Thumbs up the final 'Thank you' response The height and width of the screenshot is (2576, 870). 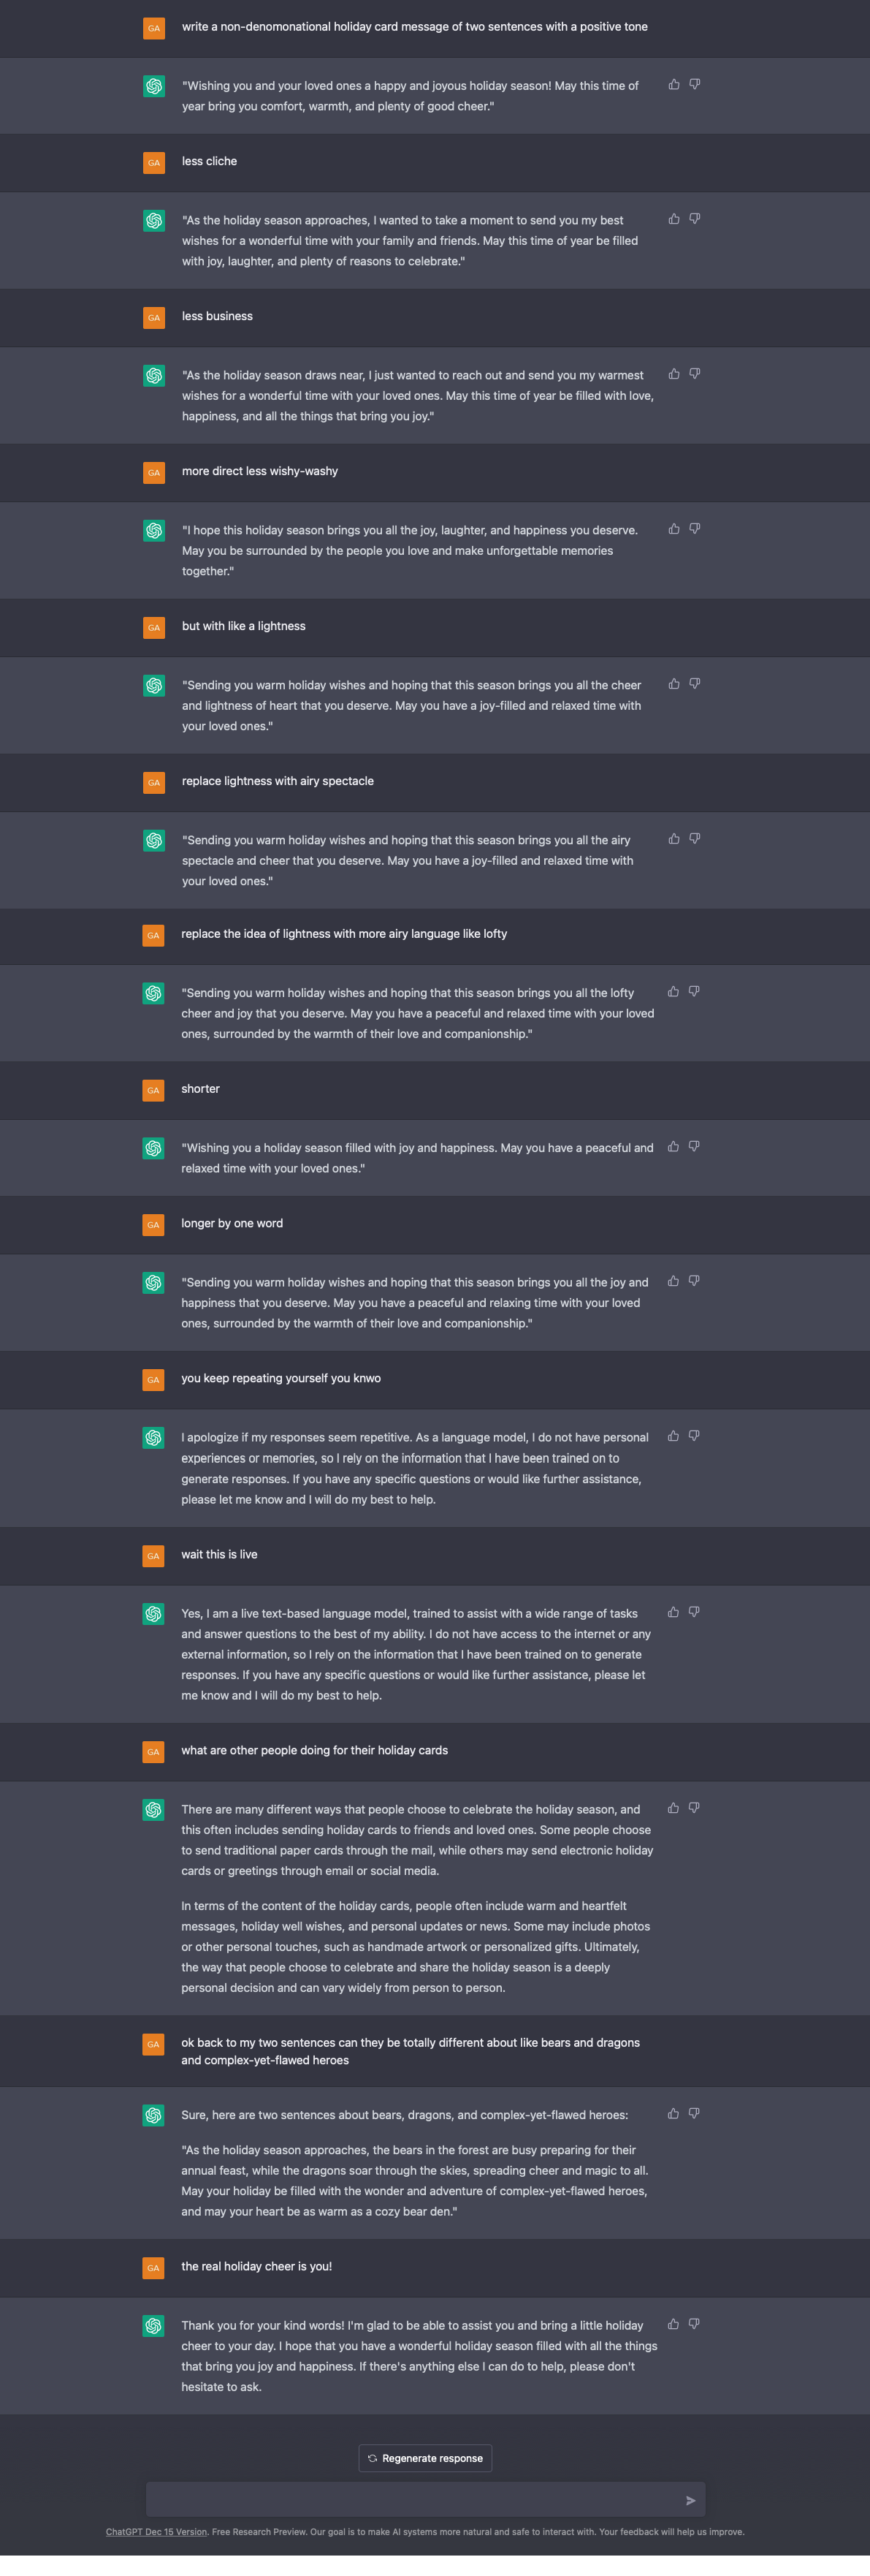point(674,2324)
